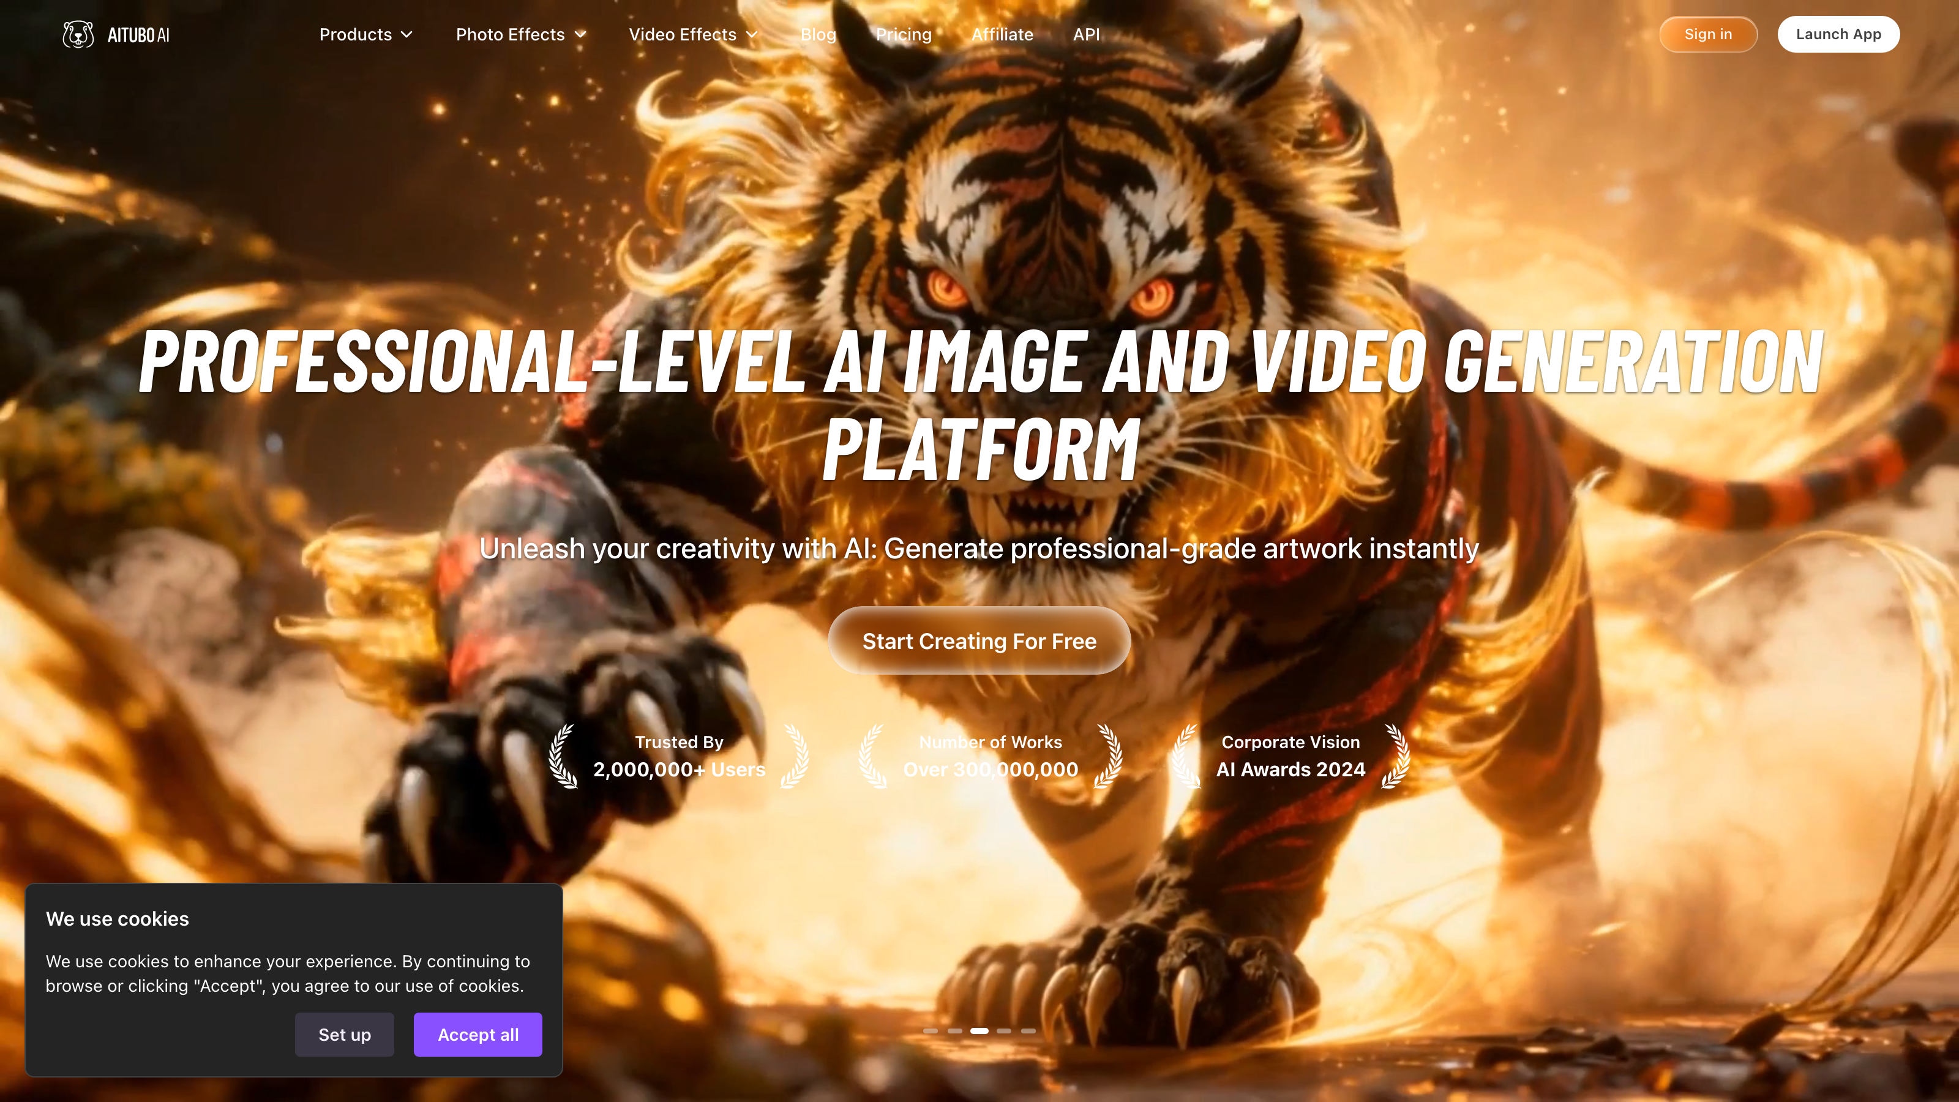
Task: Click the Trusted By users laurel badge
Action: coord(679,756)
